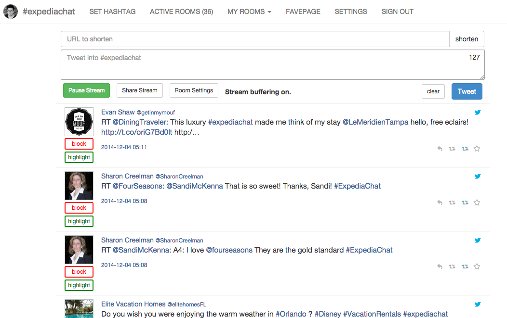Open the FAVEPAGE menu item
The height and width of the screenshot is (318, 507).
(x=303, y=12)
